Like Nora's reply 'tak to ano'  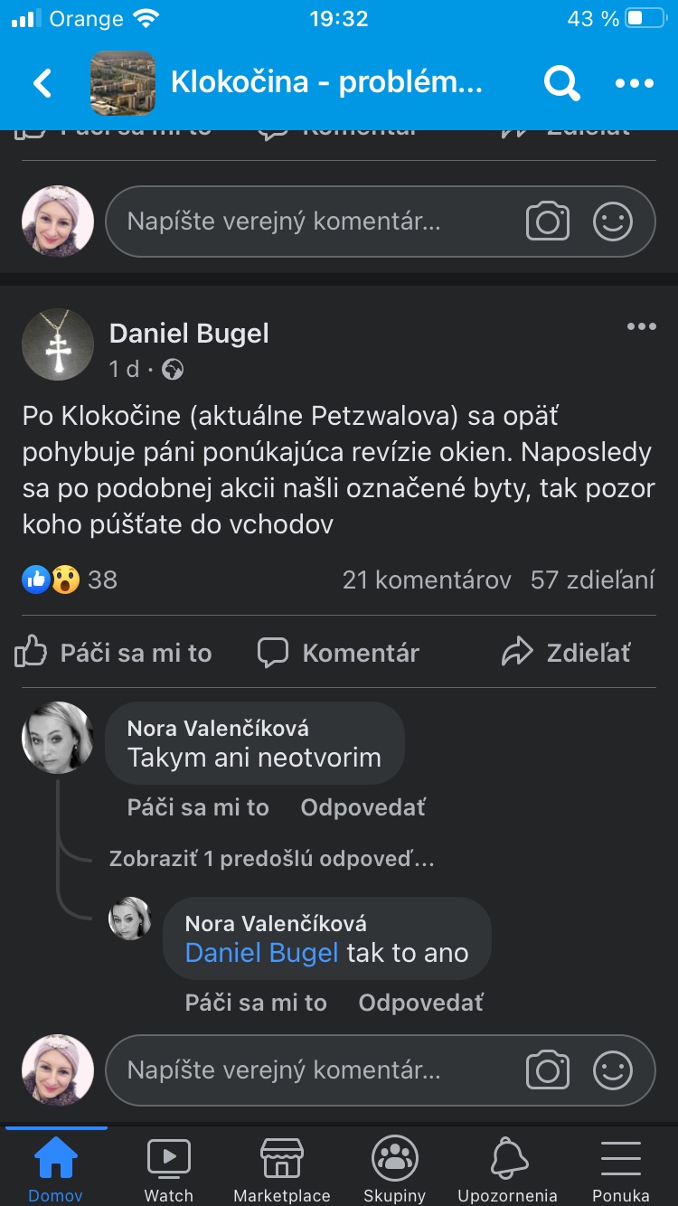click(x=256, y=1003)
